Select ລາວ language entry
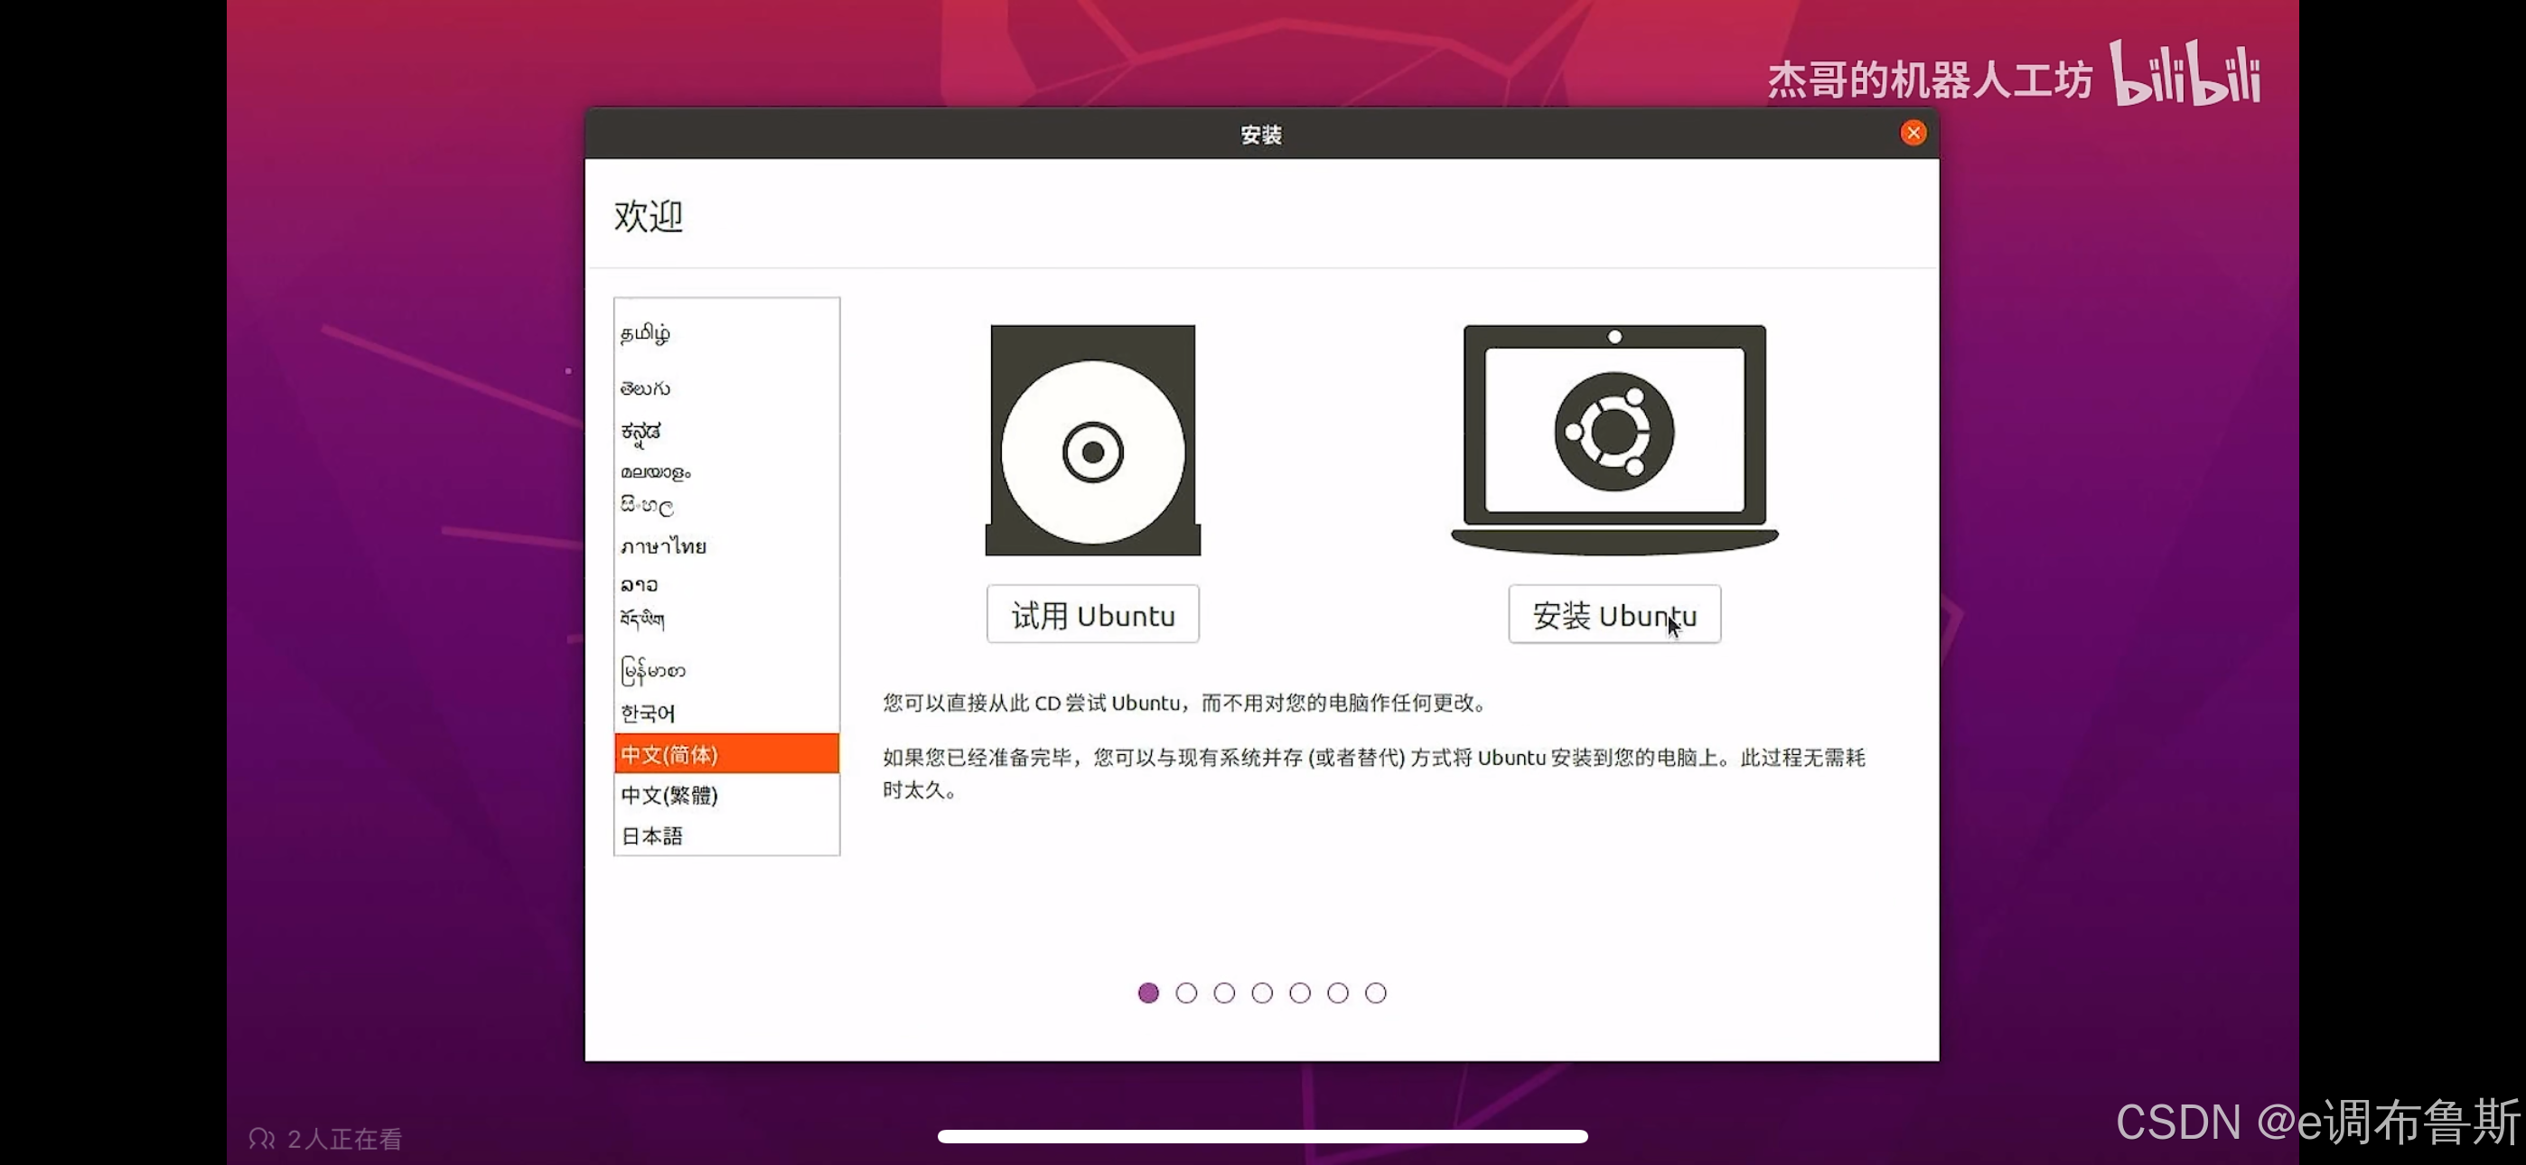2526x1165 pixels. point(726,584)
